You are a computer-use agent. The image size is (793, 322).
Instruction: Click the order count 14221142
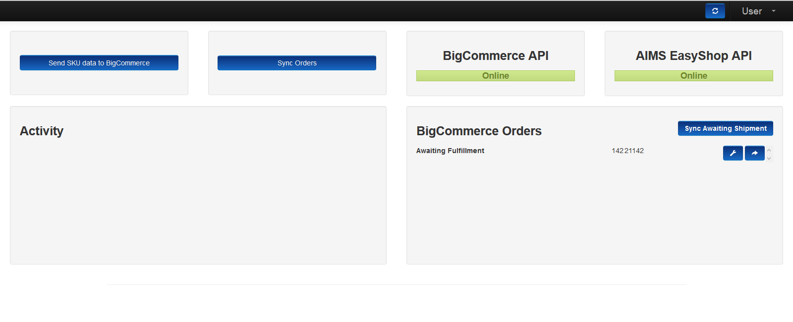[x=627, y=151]
